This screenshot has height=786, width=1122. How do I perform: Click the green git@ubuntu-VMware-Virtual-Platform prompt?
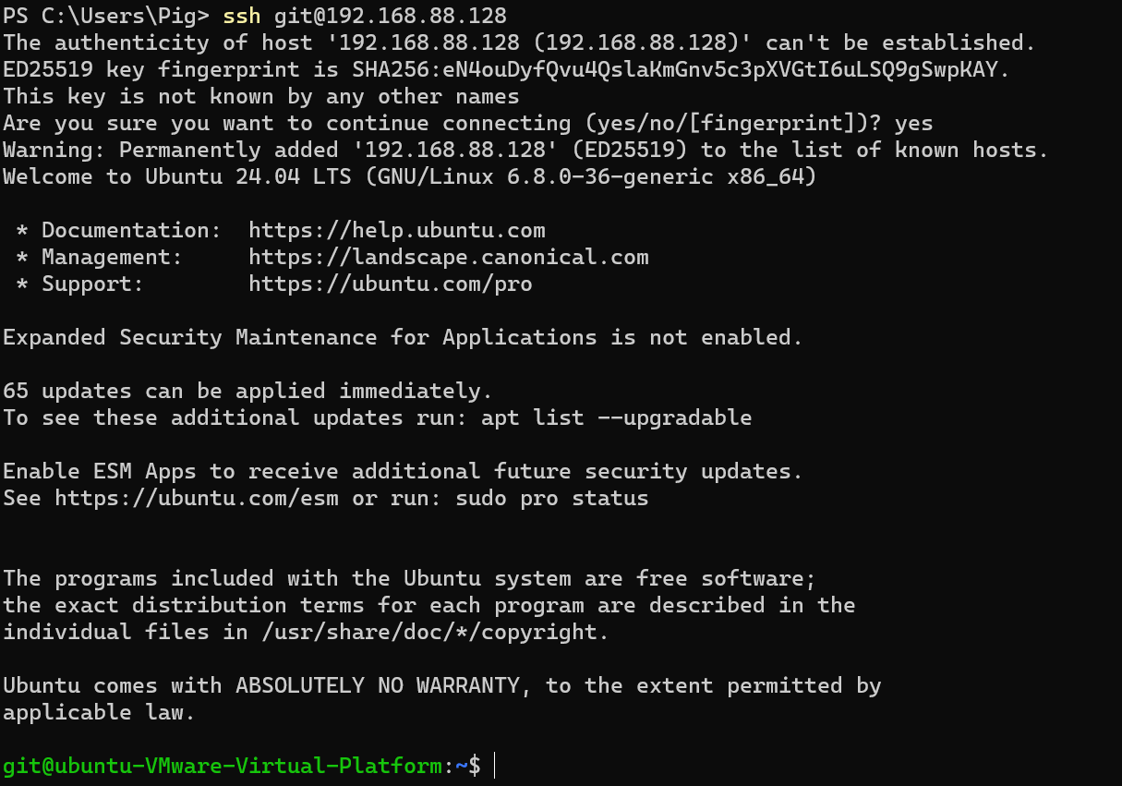click(222, 766)
